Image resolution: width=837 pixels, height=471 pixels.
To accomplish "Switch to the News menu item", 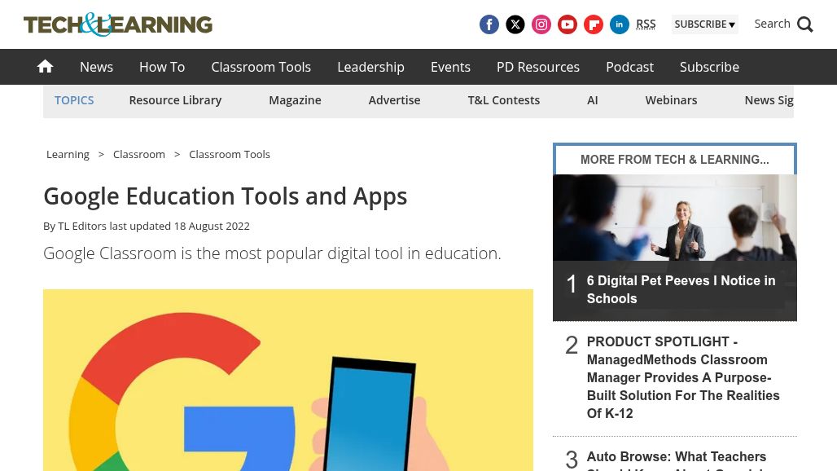I will [96, 67].
